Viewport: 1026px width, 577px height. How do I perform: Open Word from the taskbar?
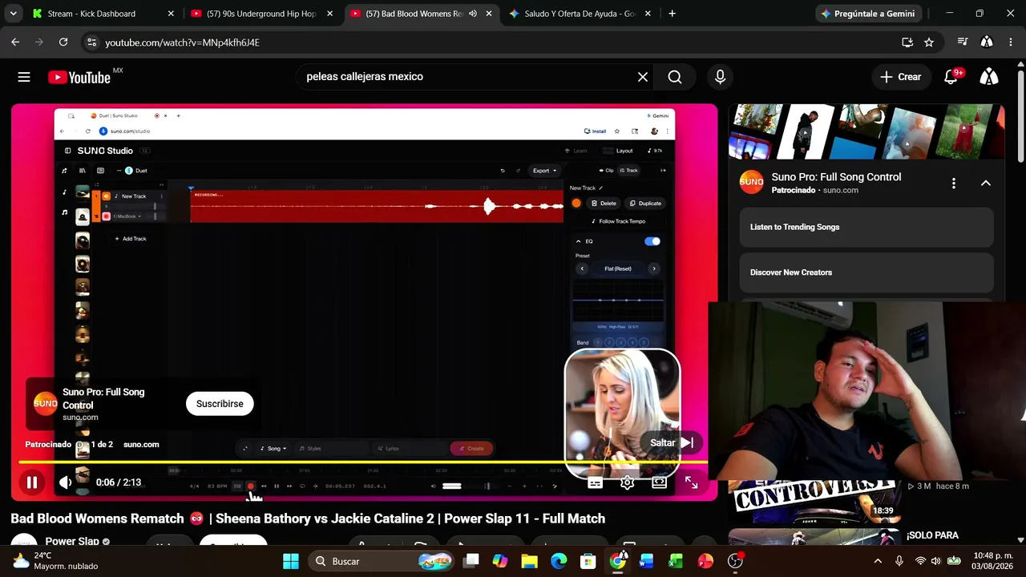click(647, 561)
